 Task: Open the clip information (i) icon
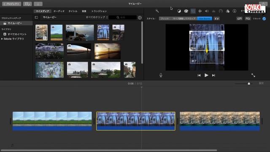(235, 11)
